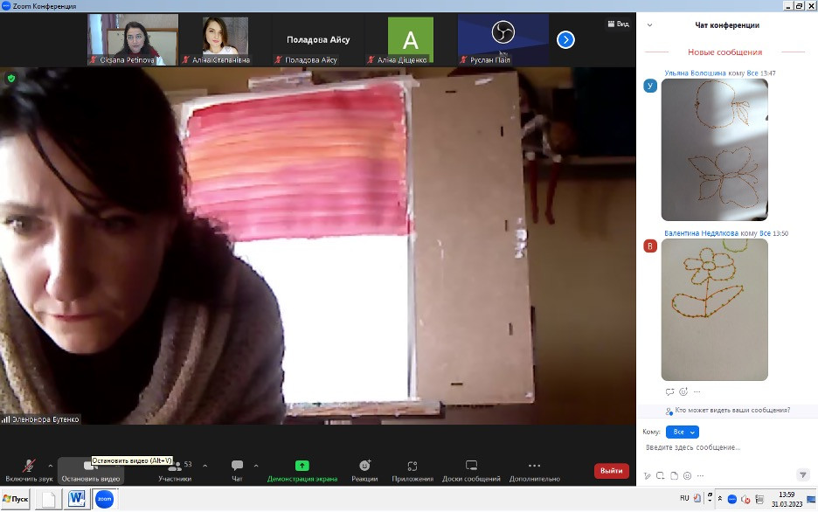Collapse chat panel using header chevron

pyautogui.click(x=649, y=25)
